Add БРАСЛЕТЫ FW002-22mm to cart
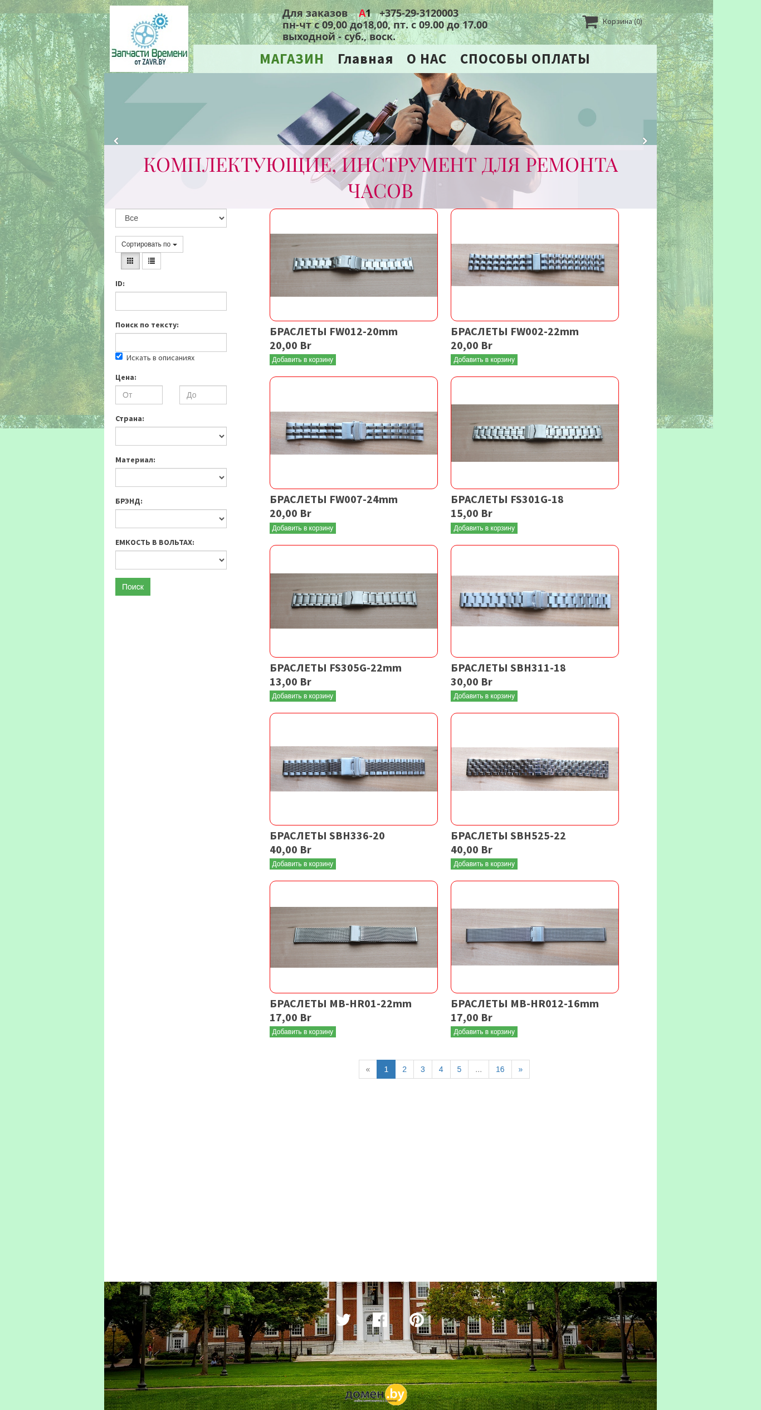Screen dimensions: 761x1410 [484, 360]
